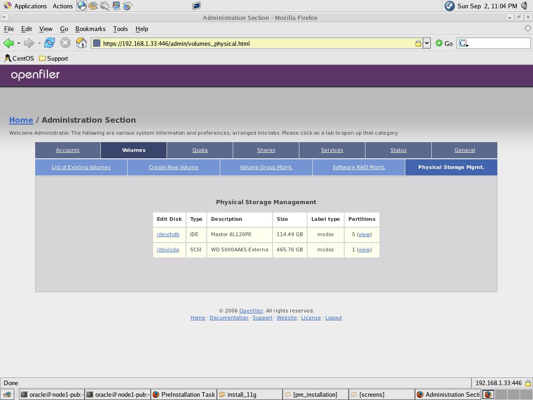Open Software RAID Mgmt. subtab
The image size is (533, 400).
359,167
